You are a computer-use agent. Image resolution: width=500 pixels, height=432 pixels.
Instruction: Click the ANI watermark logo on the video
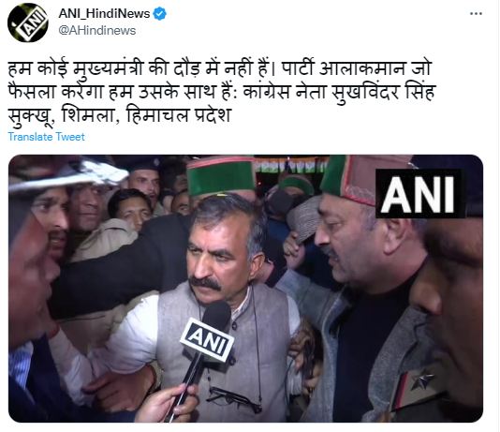pos(418,194)
